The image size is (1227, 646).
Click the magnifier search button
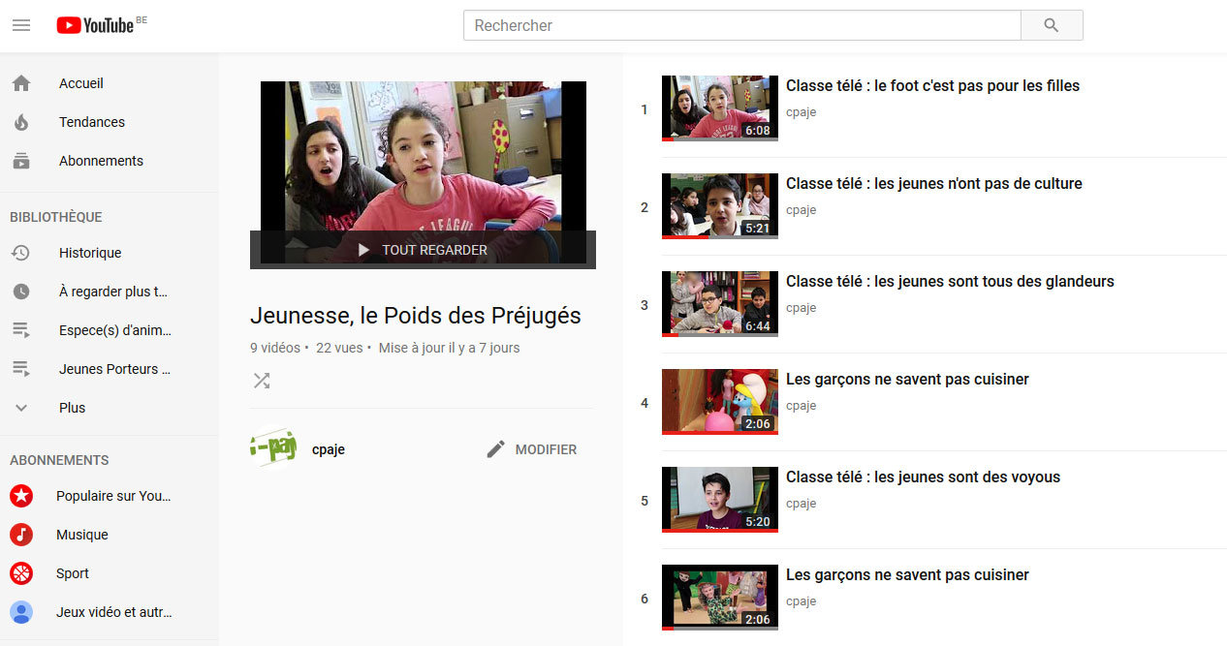click(x=1052, y=25)
